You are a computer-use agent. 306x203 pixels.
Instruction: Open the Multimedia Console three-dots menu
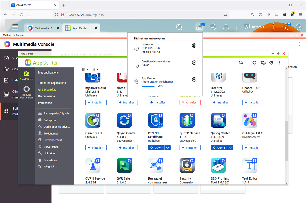pos(299,44)
